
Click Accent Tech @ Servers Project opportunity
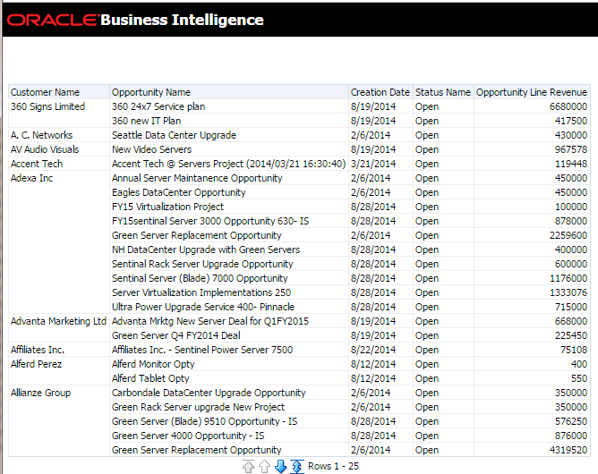229,164
